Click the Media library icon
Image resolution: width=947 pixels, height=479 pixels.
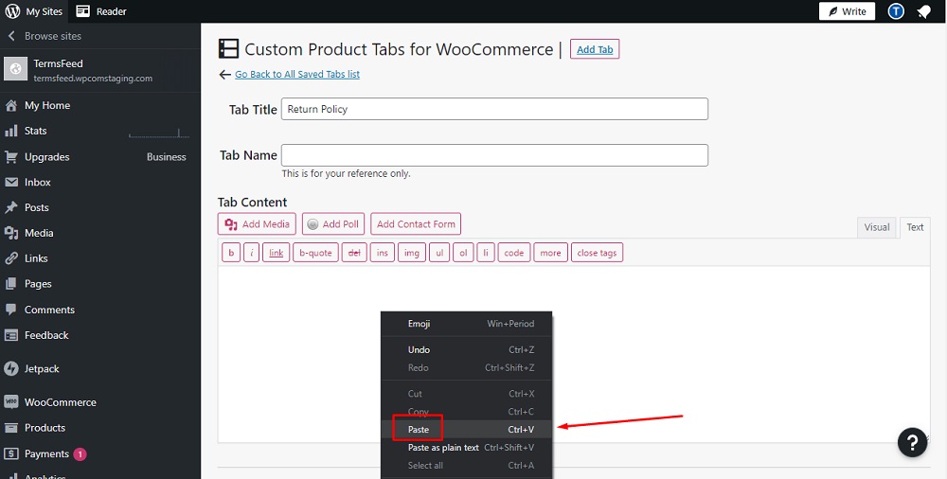pos(10,233)
